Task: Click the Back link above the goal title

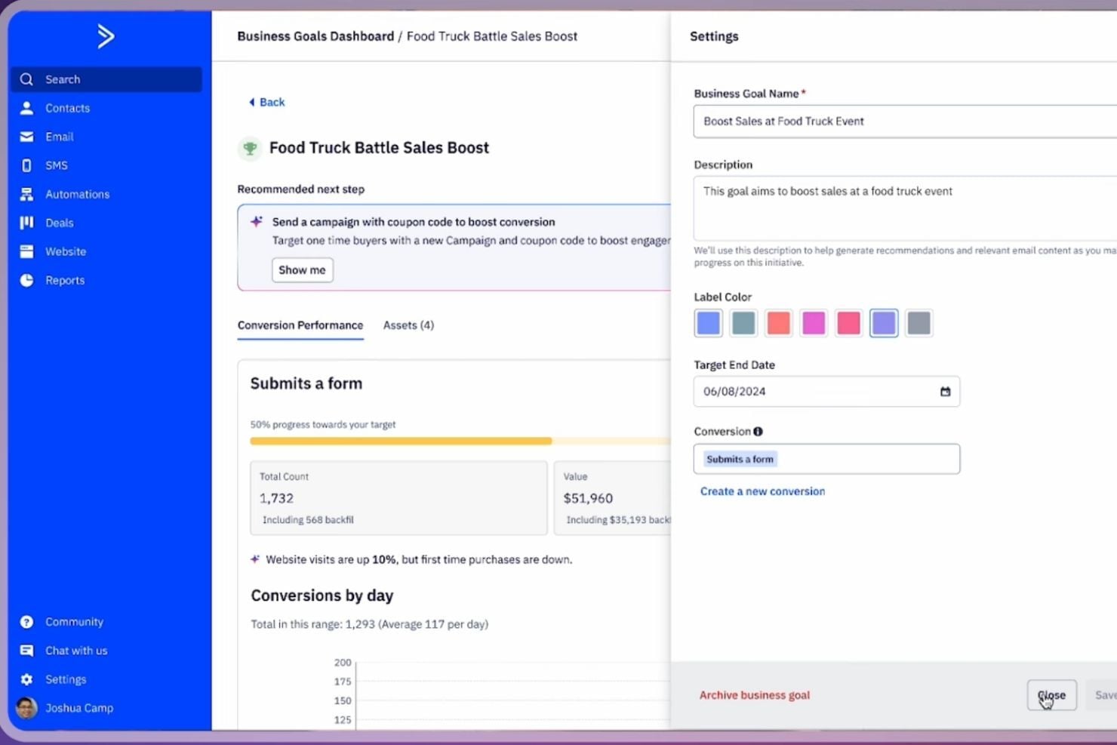Action: pos(266,102)
